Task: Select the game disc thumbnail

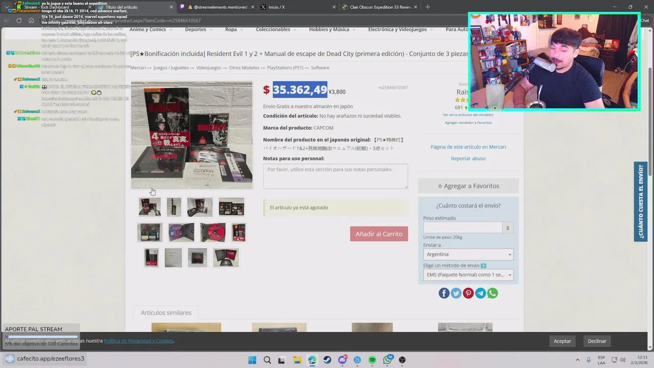Action: [x=181, y=232]
